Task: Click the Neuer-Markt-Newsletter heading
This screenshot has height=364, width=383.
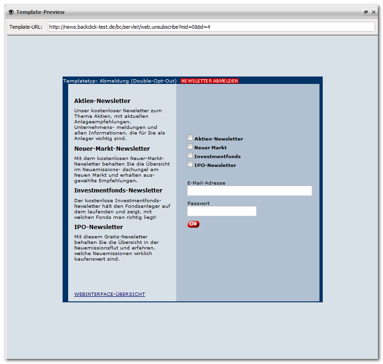Action: (x=112, y=148)
